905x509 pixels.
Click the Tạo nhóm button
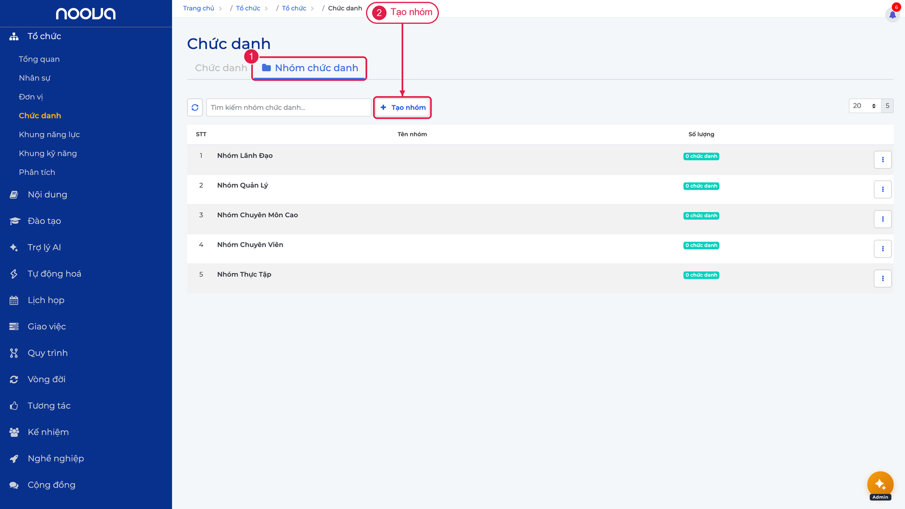pyautogui.click(x=403, y=107)
